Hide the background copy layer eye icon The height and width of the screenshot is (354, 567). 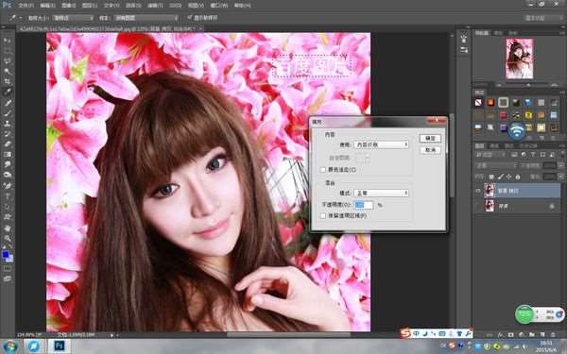click(478, 191)
